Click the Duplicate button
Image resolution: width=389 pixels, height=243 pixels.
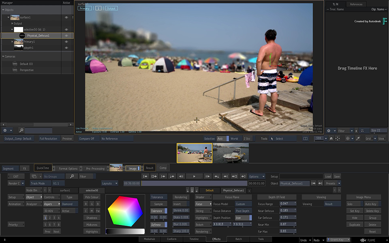pos(355,225)
